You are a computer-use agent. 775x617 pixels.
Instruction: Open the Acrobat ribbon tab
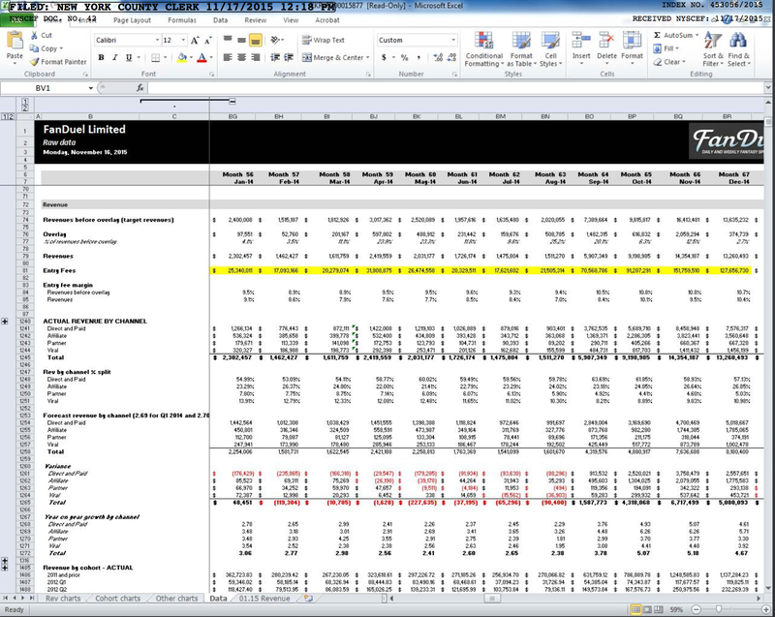coord(327,20)
